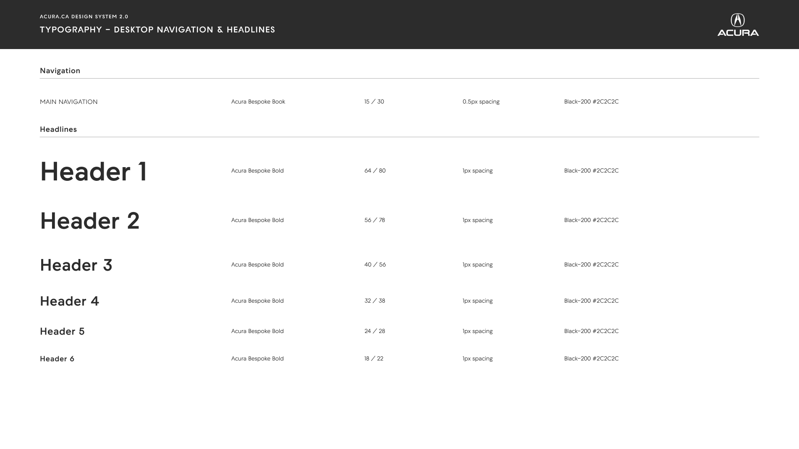Click the Acura logo in header
Screen dimensions: 799x449
click(738, 25)
